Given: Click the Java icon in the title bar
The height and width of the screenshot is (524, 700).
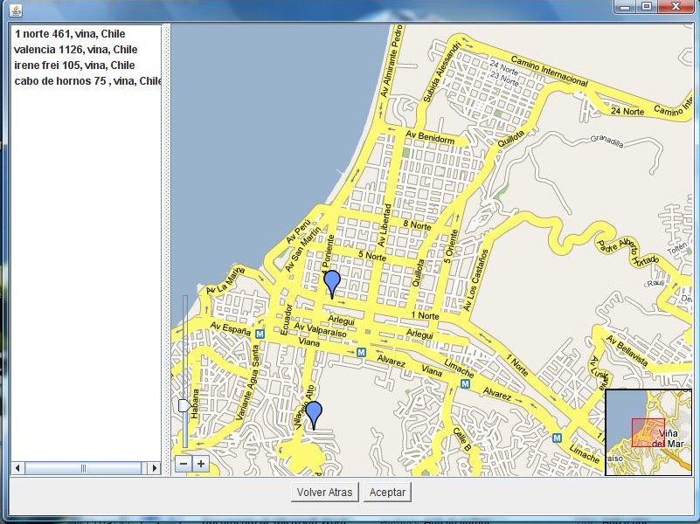Looking at the screenshot, I should pos(16,10).
